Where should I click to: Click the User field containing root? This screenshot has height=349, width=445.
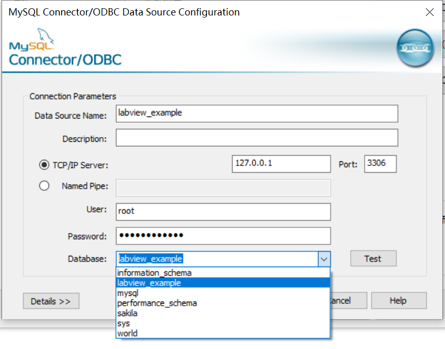223,212
